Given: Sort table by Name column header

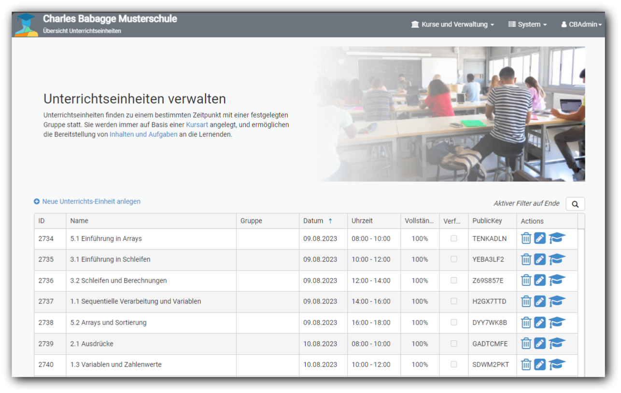Looking at the screenshot, I should (79, 221).
